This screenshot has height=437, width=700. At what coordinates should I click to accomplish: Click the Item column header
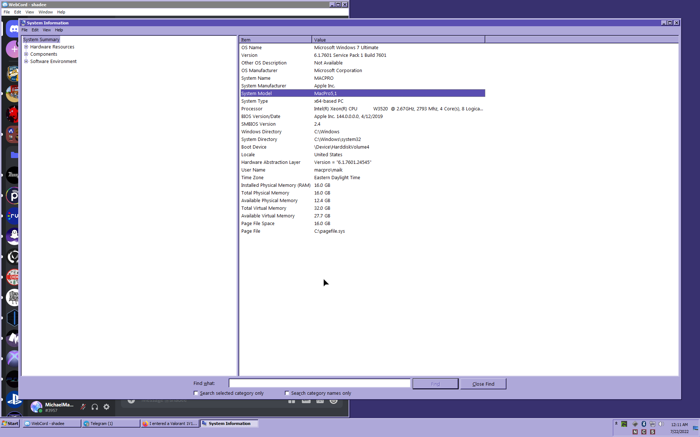pyautogui.click(x=275, y=40)
